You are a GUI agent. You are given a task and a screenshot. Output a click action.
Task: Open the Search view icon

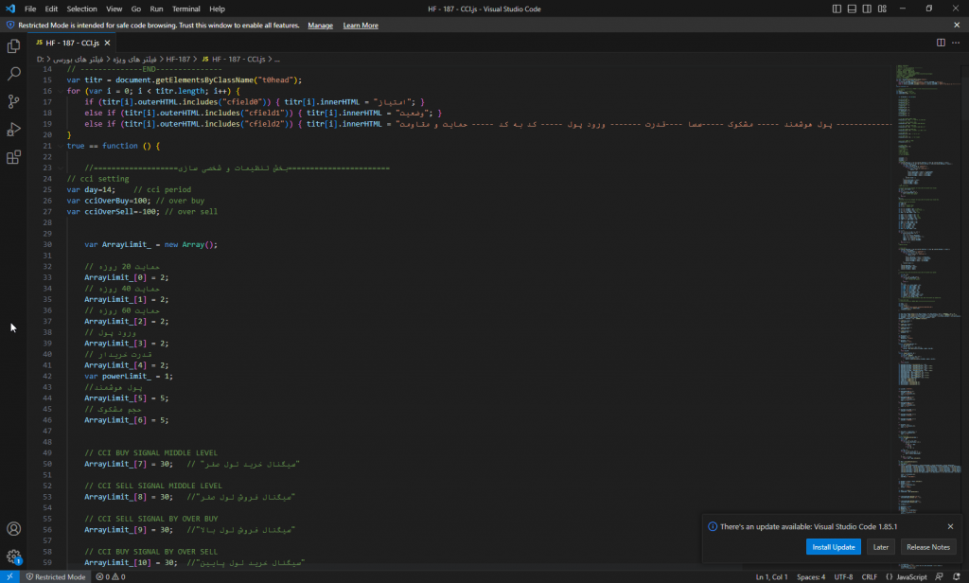14,73
